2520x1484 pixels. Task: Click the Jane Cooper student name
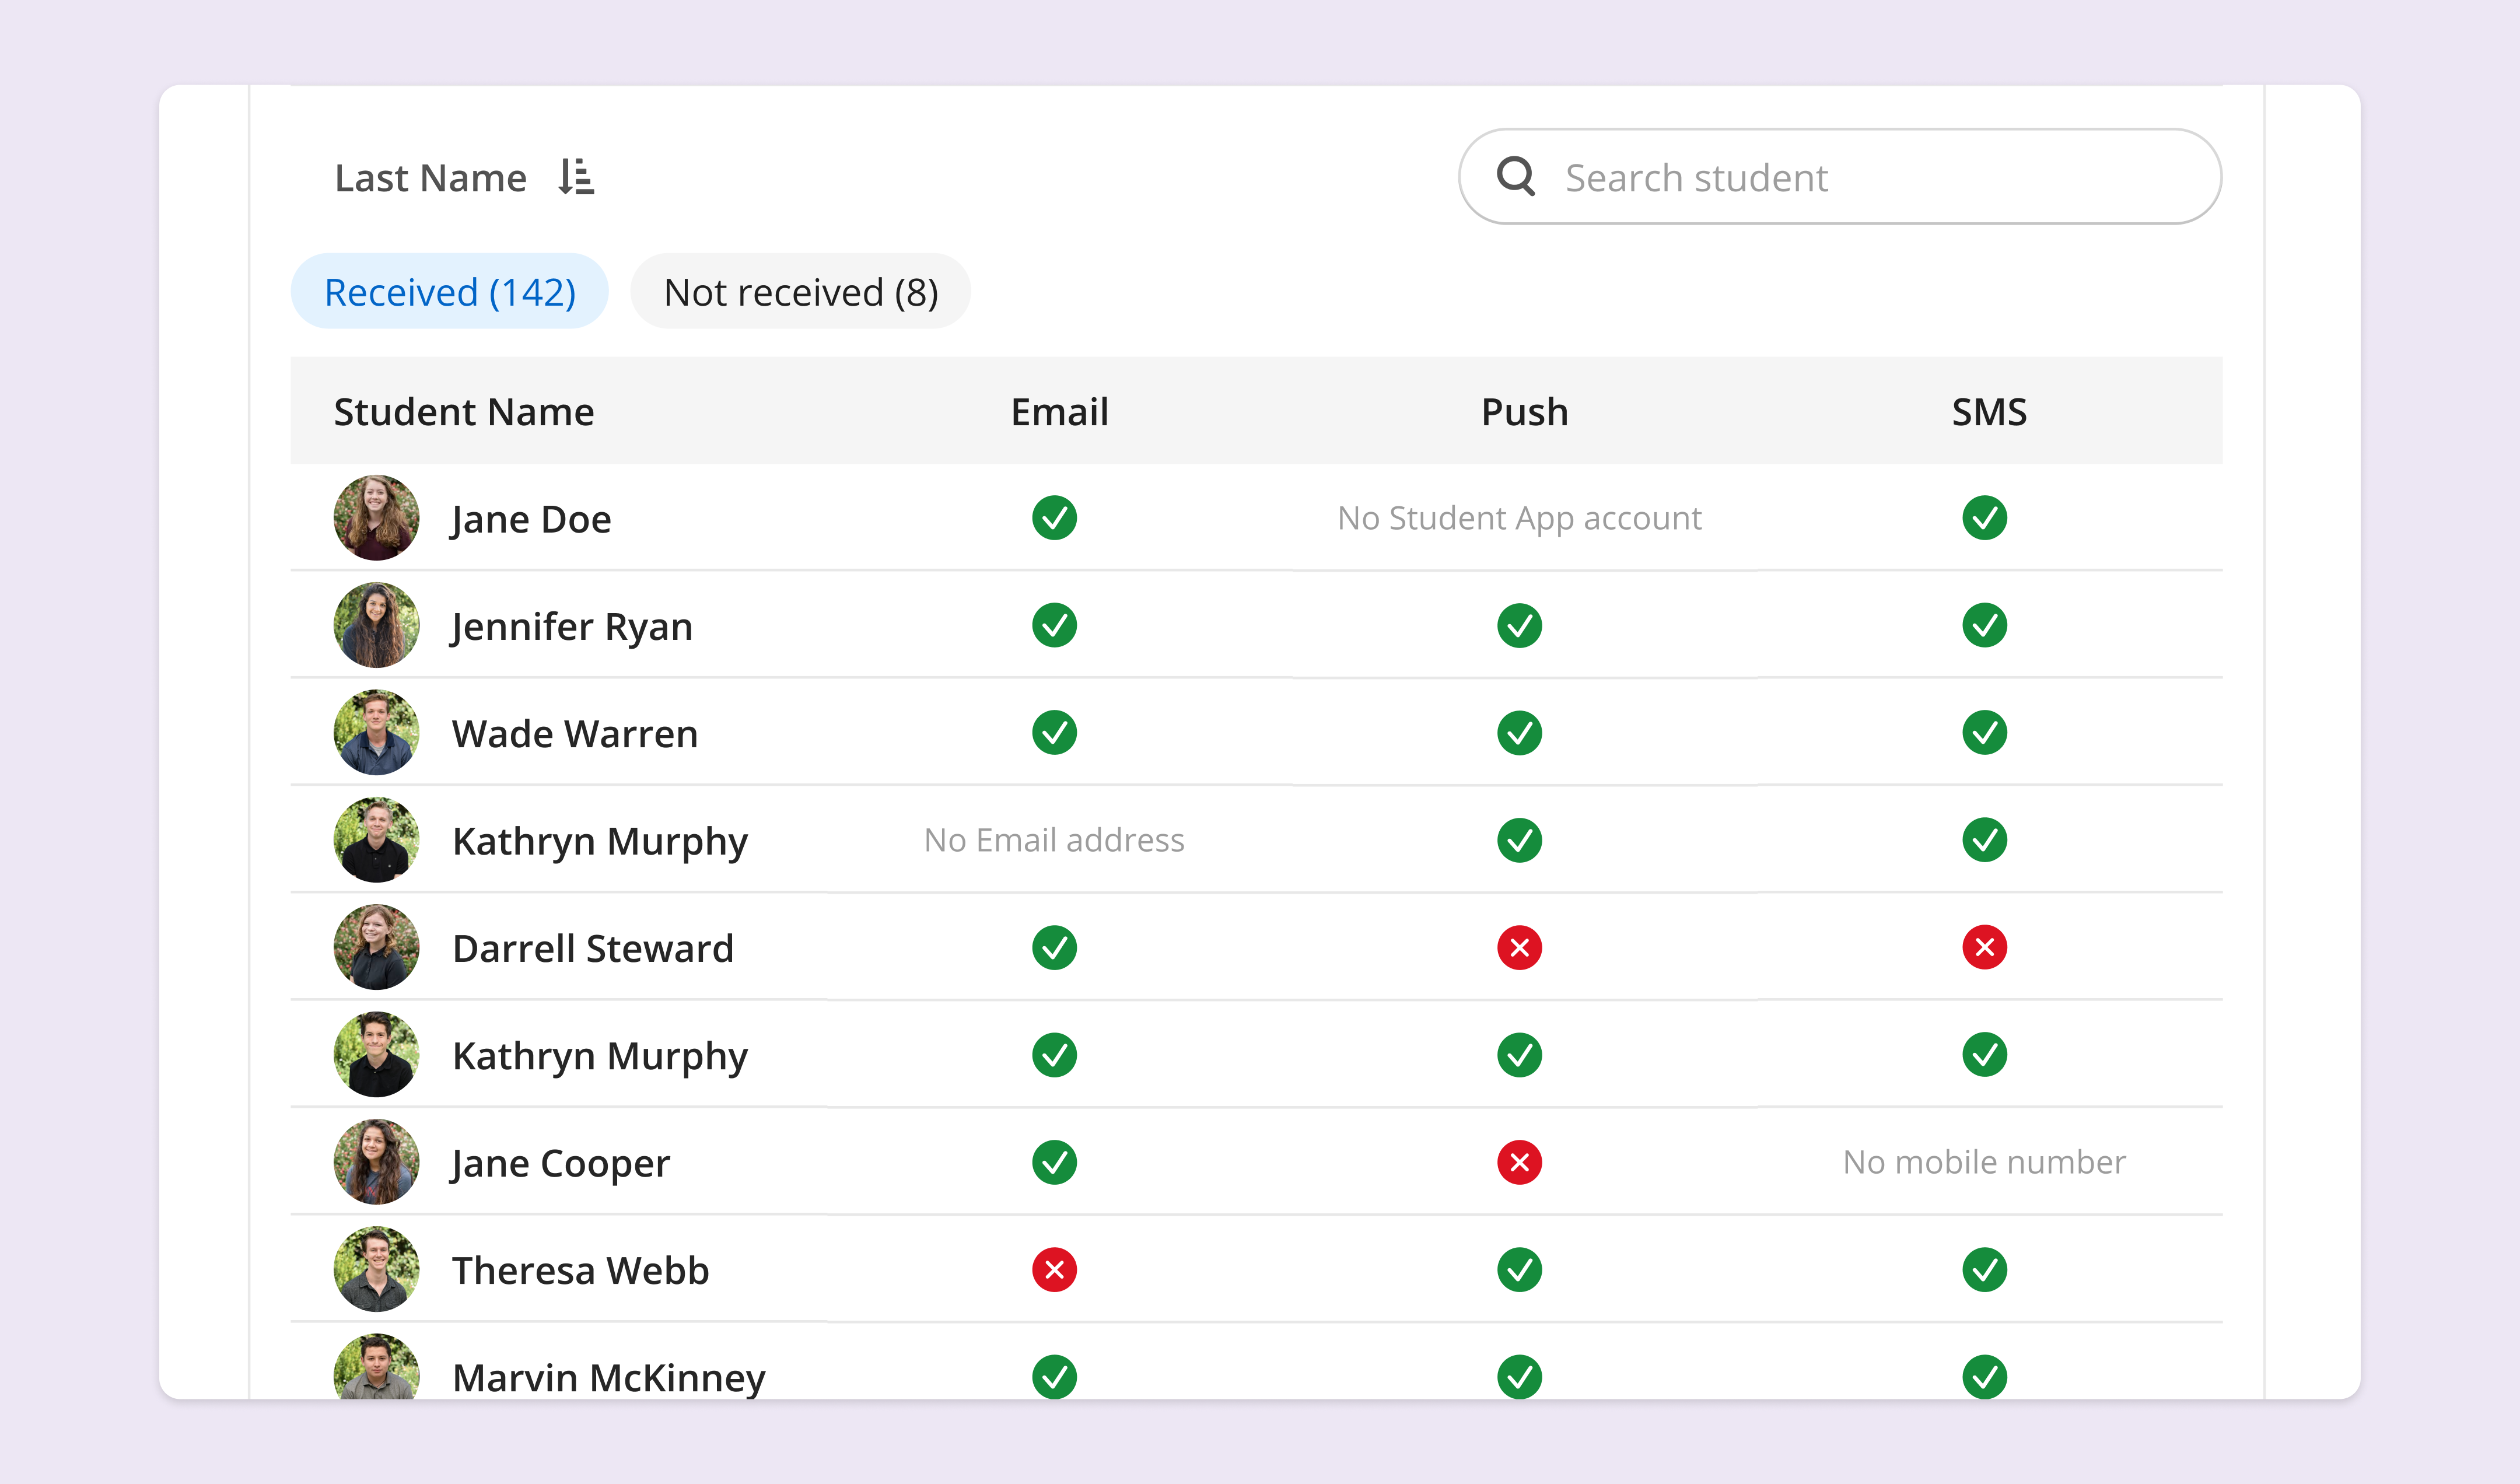(560, 1163)
